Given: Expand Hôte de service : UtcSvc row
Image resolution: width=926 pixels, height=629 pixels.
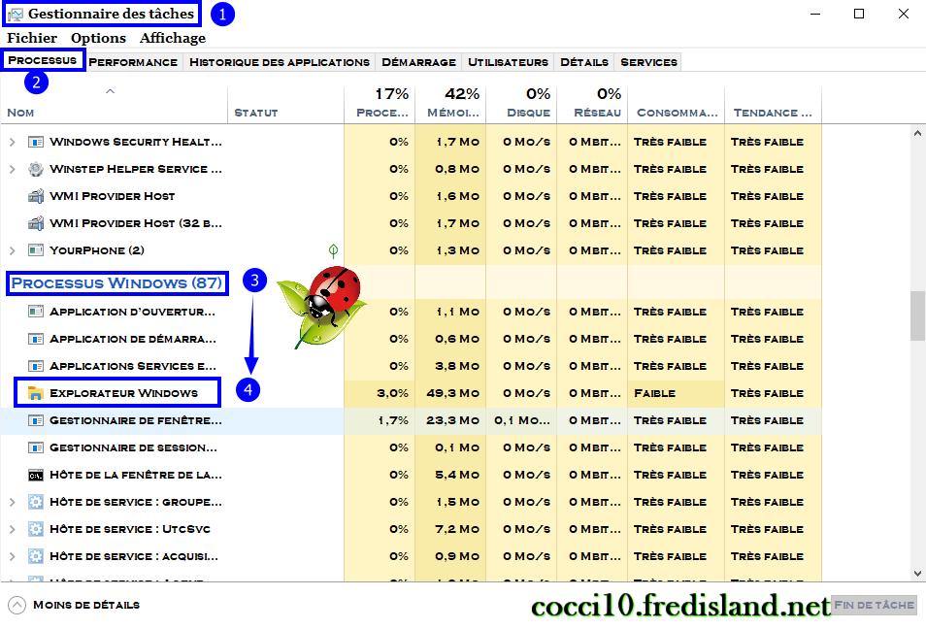Looking at the screenshot, I should [13, 529].
